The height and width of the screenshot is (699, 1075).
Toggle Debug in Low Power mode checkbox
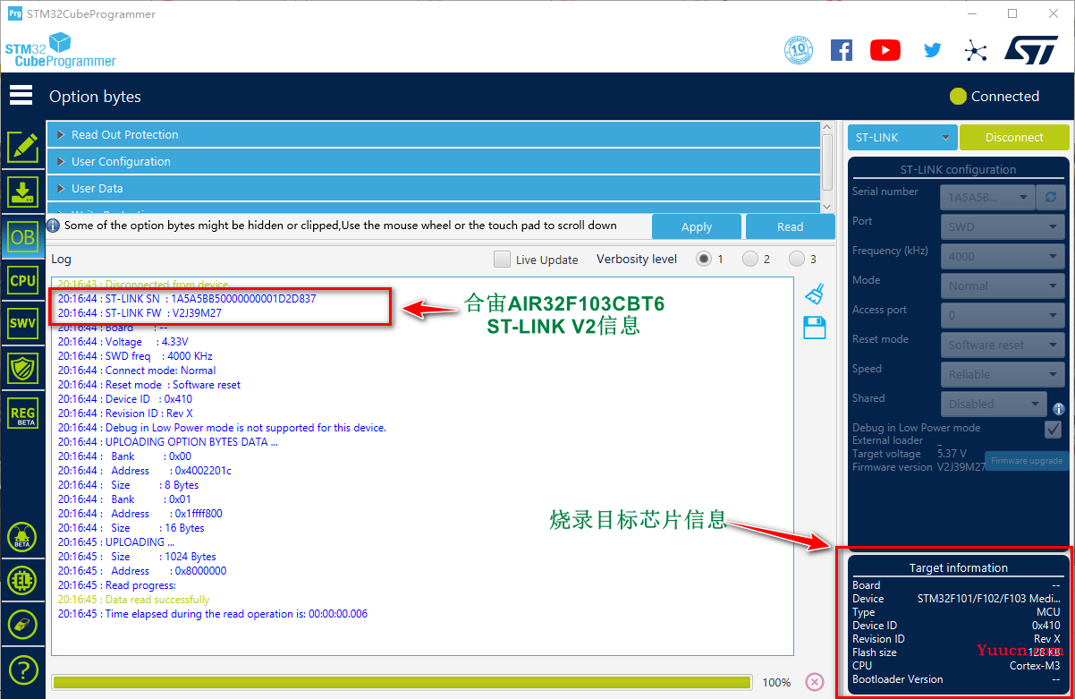click(1053, 429)
